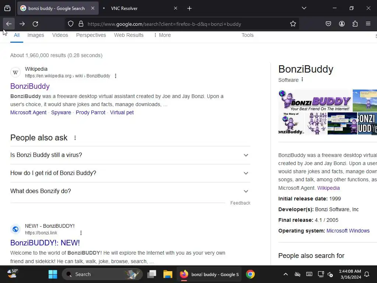Open Microsoft Agent sitelink
Screen dimensions: 377x283
pos(28,112)
